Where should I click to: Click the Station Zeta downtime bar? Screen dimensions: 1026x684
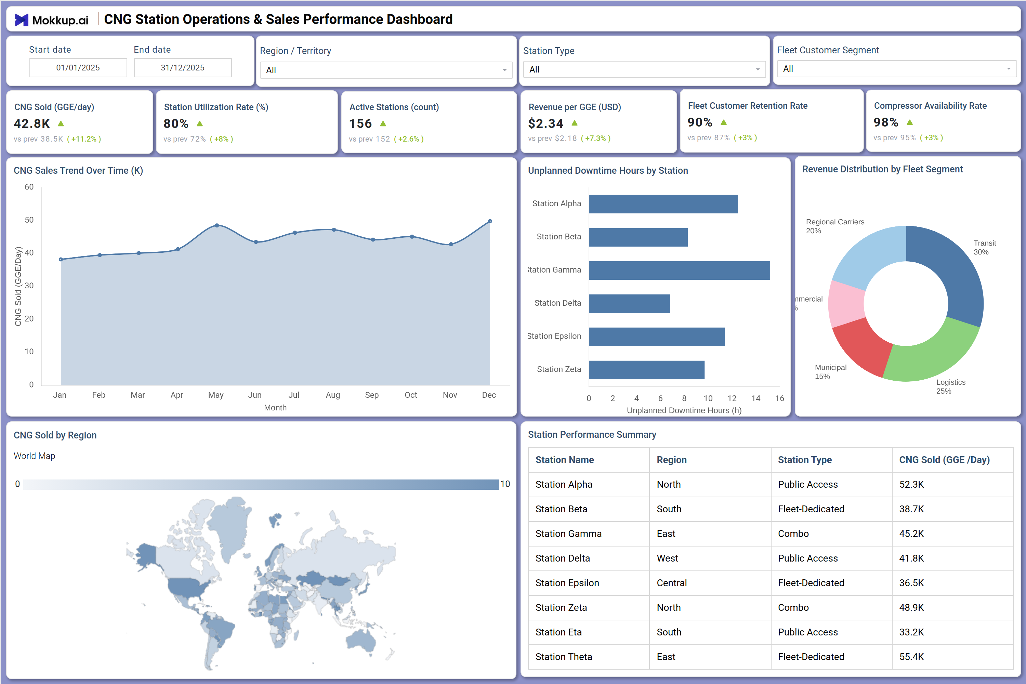(x=646, y=370)
